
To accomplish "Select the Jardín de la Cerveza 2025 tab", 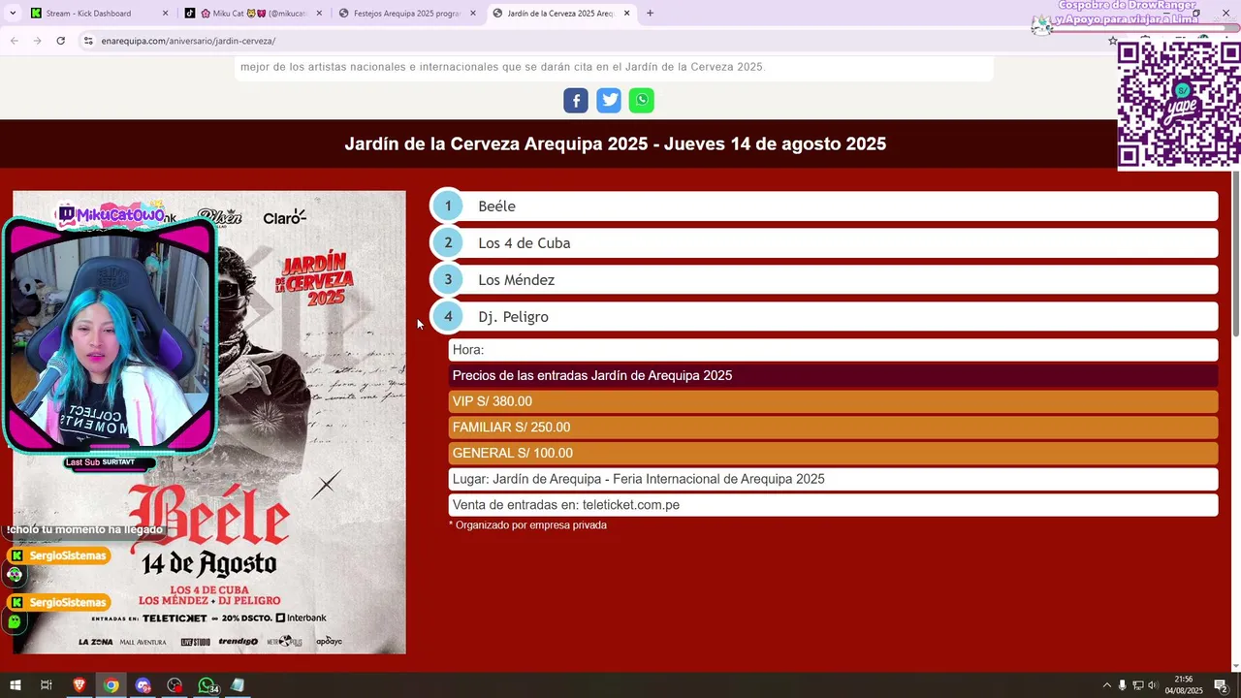I will click(x=560, y=14).
